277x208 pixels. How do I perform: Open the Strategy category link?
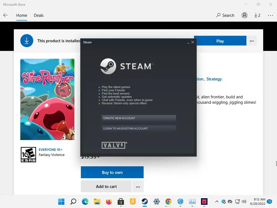pos(214,79)
